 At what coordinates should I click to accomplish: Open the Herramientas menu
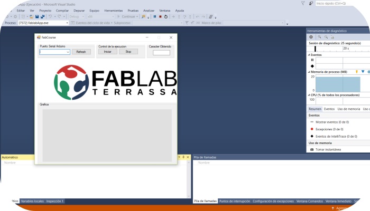click(114, 11)
